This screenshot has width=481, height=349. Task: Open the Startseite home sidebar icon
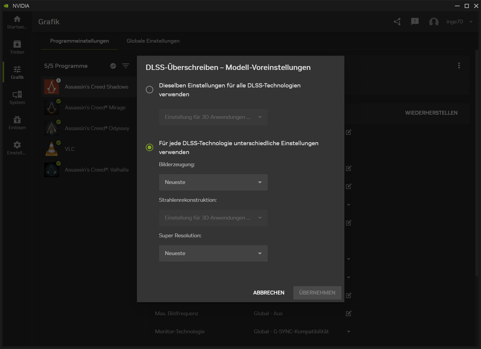point(17,19)
